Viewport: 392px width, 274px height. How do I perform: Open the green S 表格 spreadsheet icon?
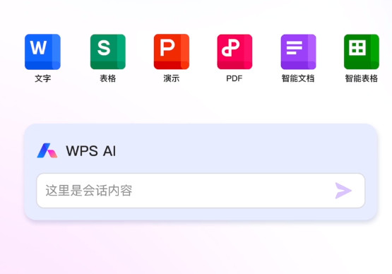coord(108,52)
